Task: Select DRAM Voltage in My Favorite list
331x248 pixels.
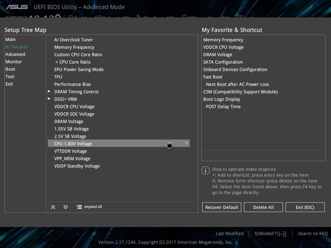Action: click(x=218, y=55)
